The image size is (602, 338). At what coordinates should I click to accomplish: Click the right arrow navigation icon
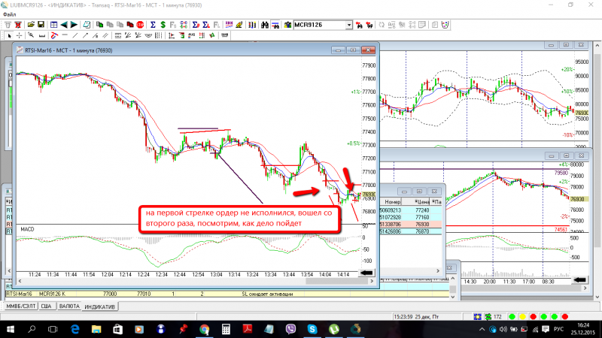[x=74, y=25]
